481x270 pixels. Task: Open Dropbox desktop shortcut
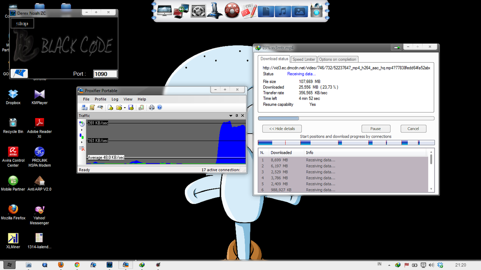click(13, 97)
